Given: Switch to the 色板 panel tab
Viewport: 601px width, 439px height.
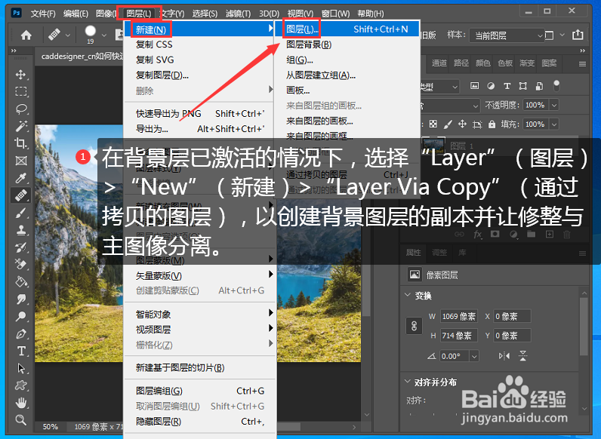Looking at the screenshot, I should tap(505, 63).
